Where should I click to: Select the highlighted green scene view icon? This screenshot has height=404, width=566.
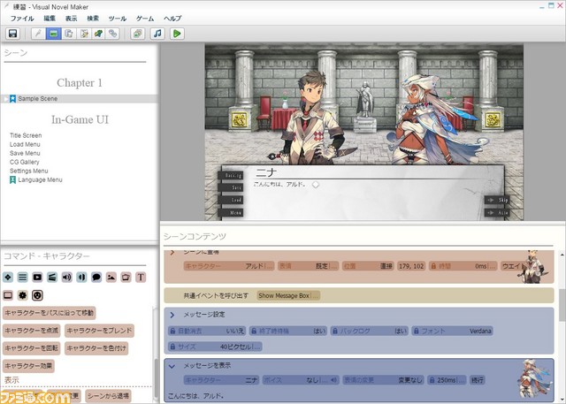(53, 34)
